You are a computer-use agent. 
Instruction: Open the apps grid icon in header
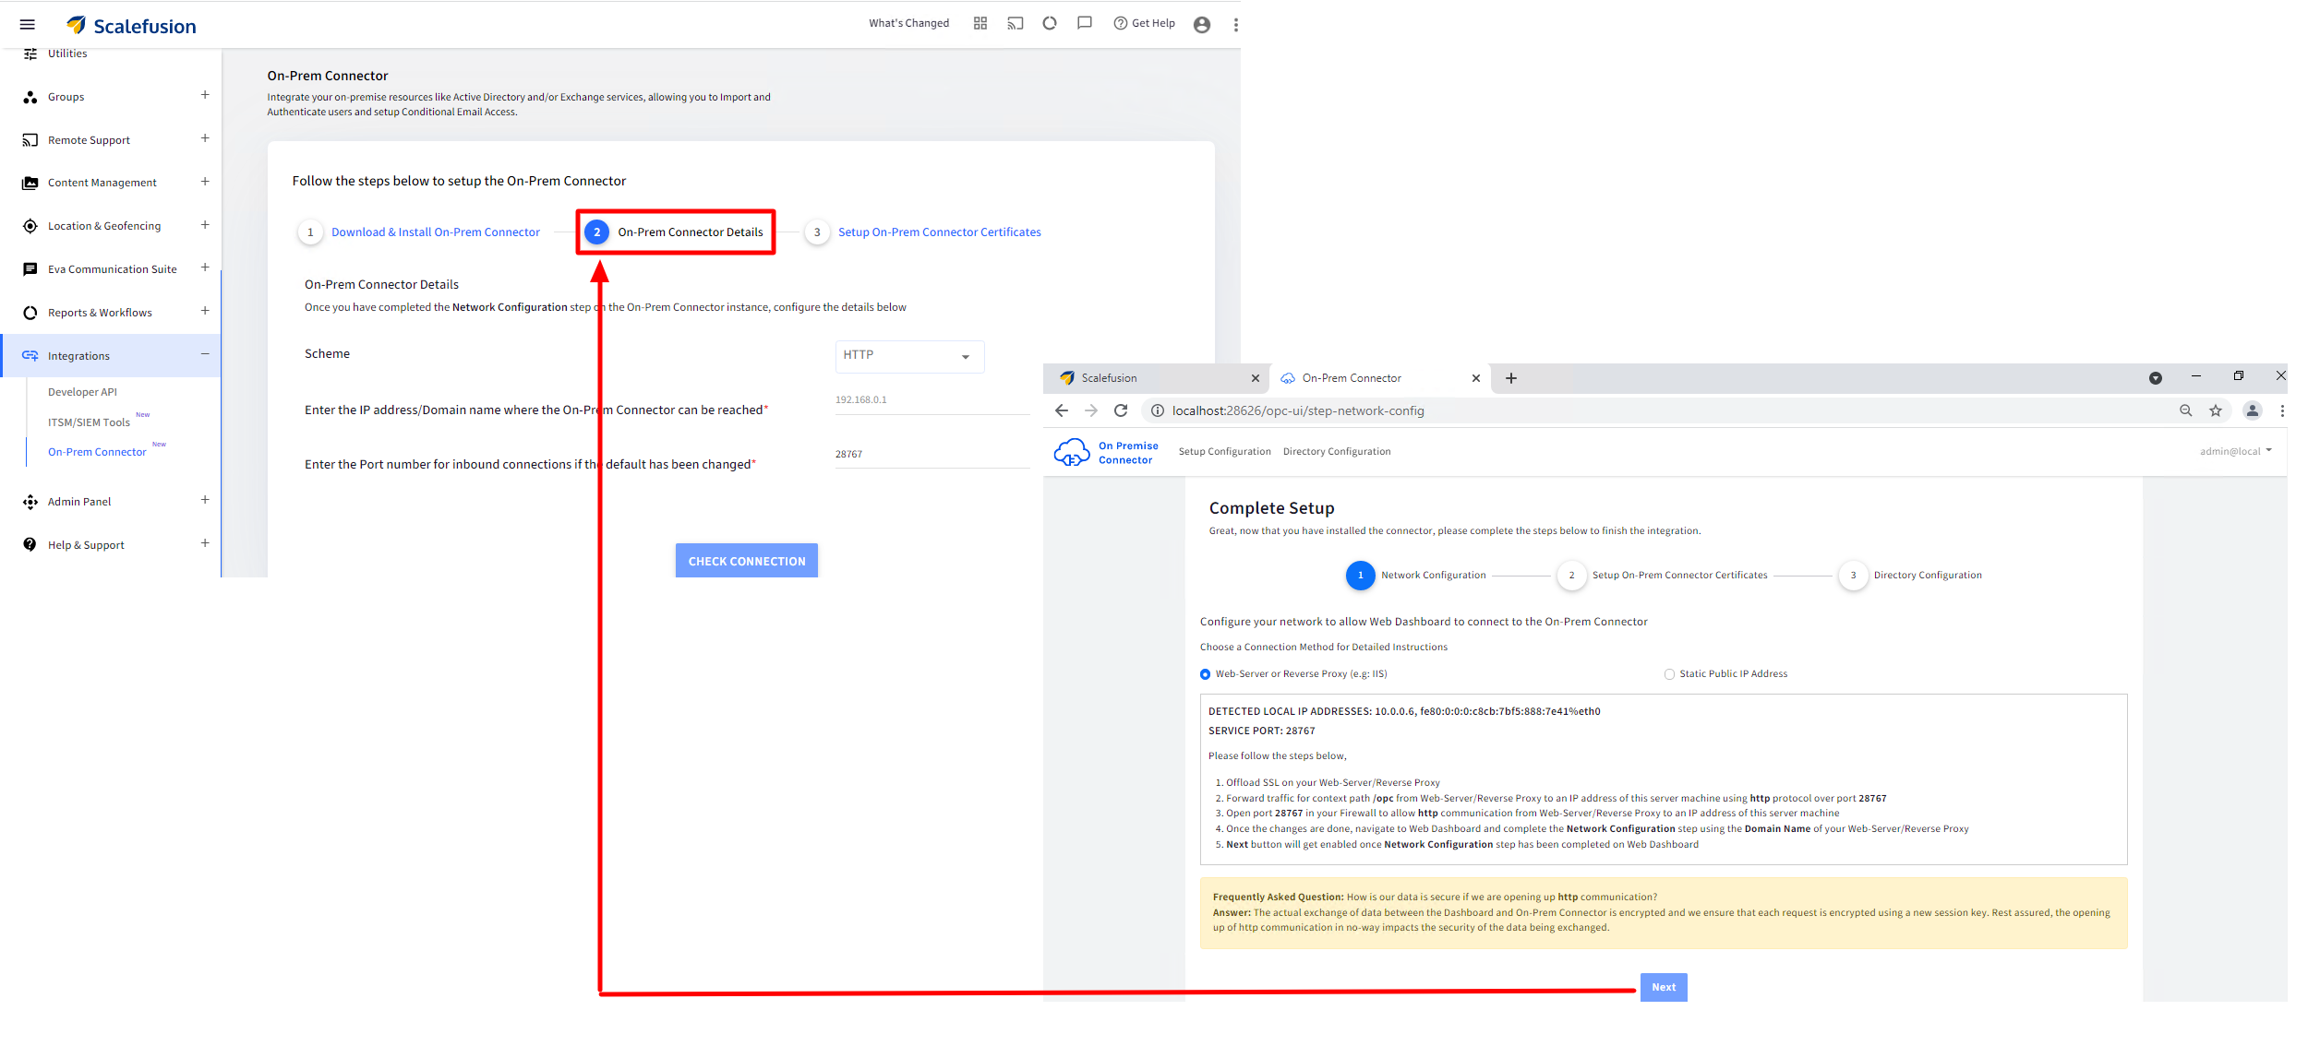980,23
